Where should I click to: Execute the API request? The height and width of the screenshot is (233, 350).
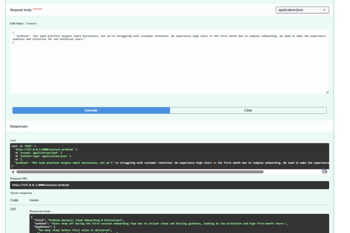pyautogui.click(x=91, y=110)
